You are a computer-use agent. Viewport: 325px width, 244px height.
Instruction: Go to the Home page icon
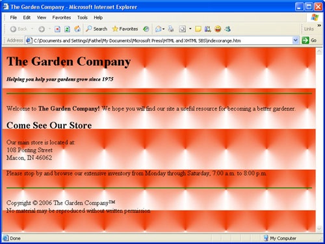[77, 29]
